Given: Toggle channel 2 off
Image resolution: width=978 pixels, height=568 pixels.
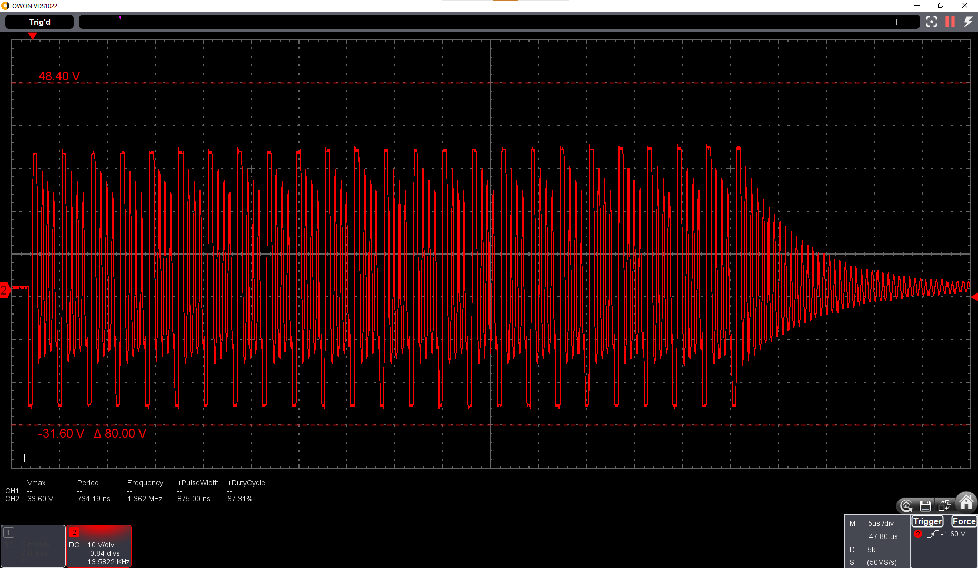Looking at the screenshot, I should tap(74, 532).
